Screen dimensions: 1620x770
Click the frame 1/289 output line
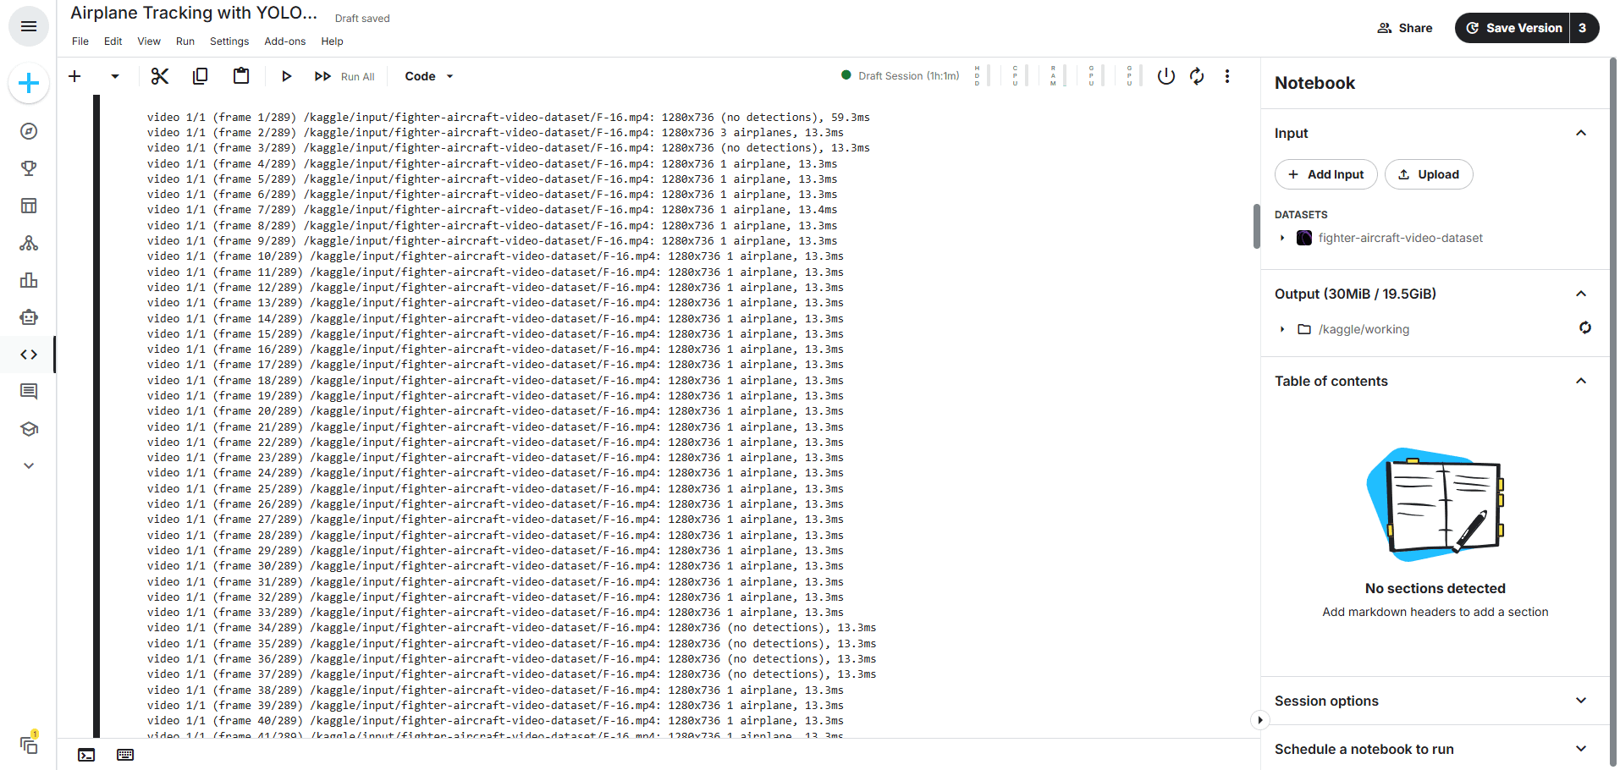pyautogui.click(x=508, y=117)
